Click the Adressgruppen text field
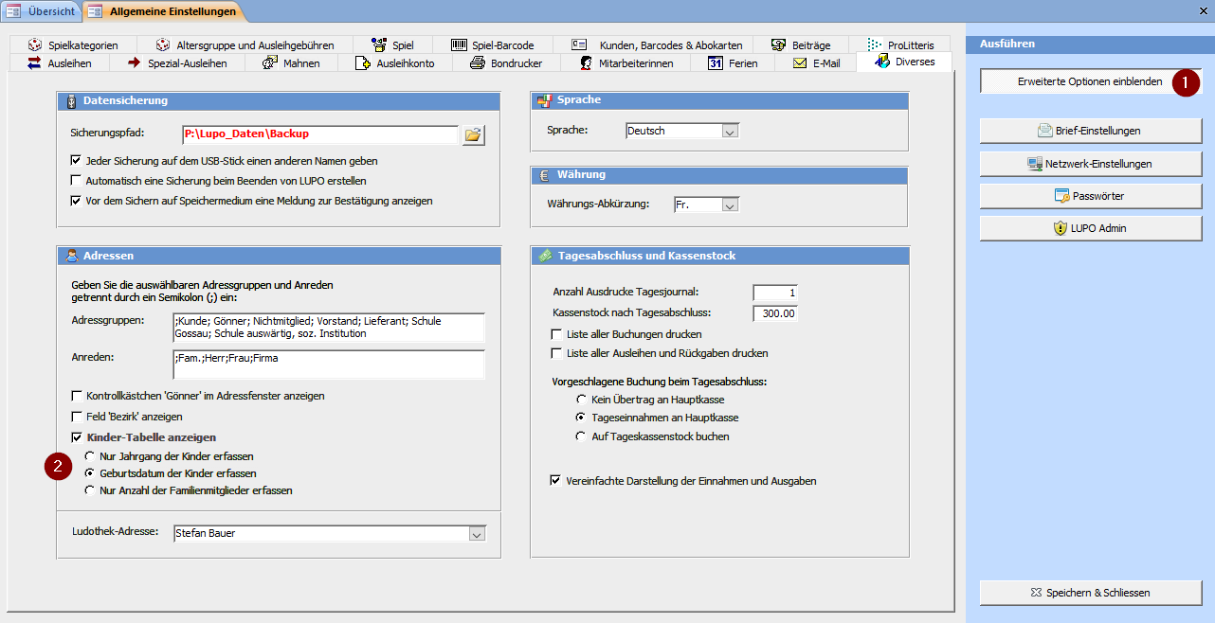The width and height of the screenshot is (1215, 623). pyautogui.click(x=329, y=327)
